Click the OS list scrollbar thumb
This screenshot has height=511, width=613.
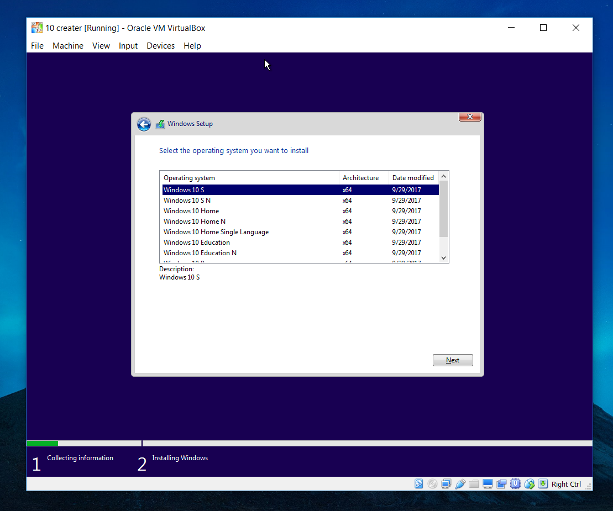point(443,209)
